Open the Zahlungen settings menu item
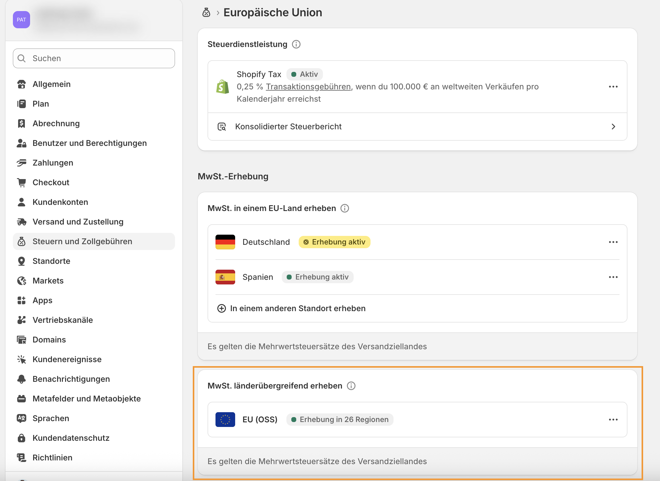Image resolution: width=660 pixels, height=481 pixels. click(x=53, y=163)
